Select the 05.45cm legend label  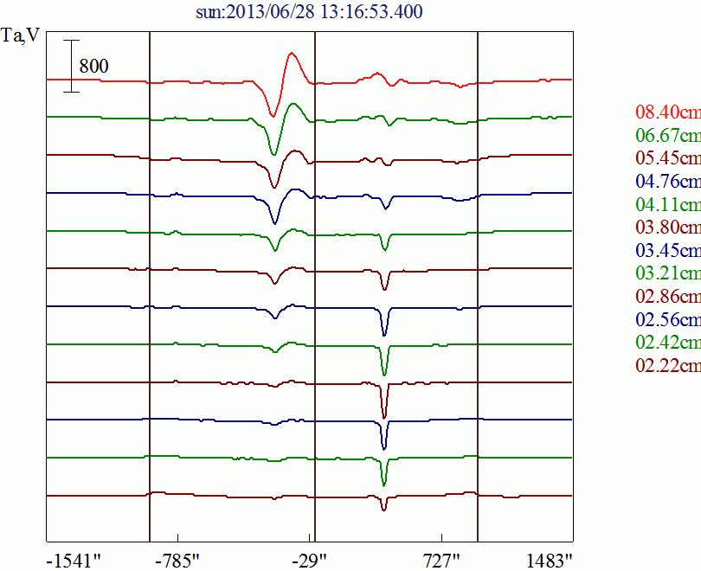click(x=668, y=157)
